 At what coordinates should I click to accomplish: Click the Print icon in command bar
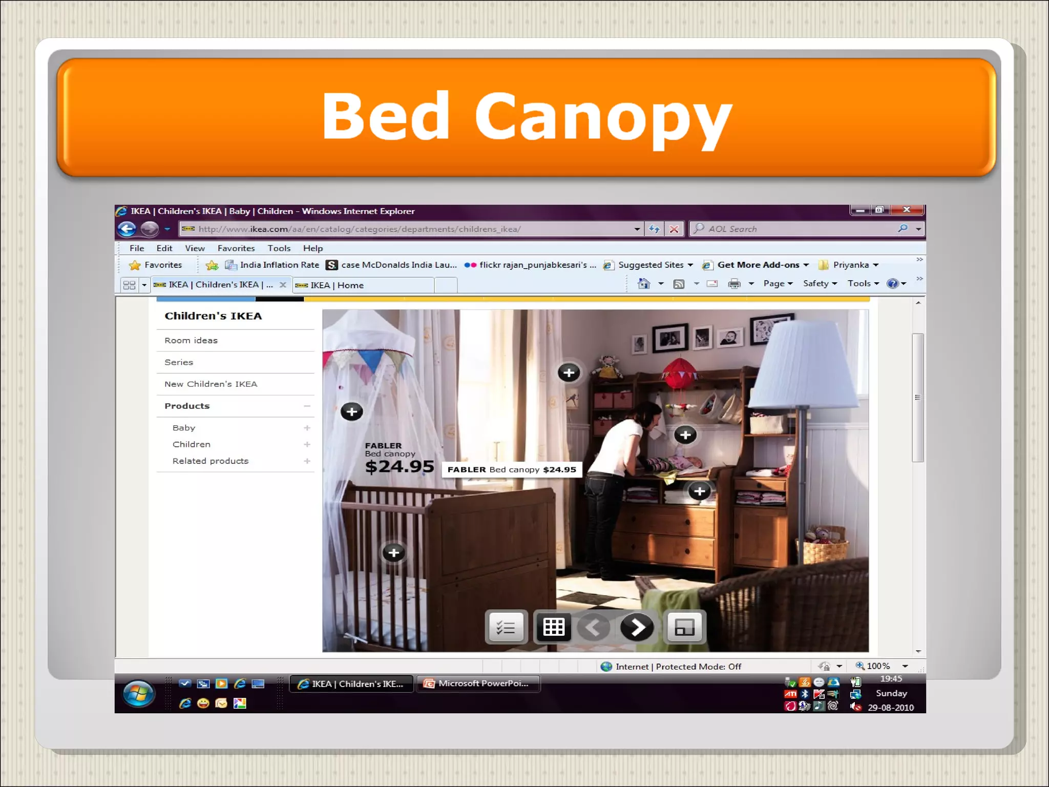(x=734, y=284)
